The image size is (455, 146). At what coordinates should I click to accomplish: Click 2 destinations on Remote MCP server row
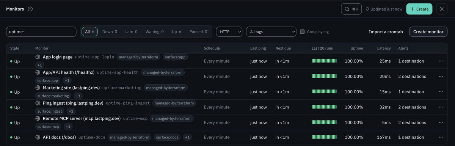pos(412,122)
